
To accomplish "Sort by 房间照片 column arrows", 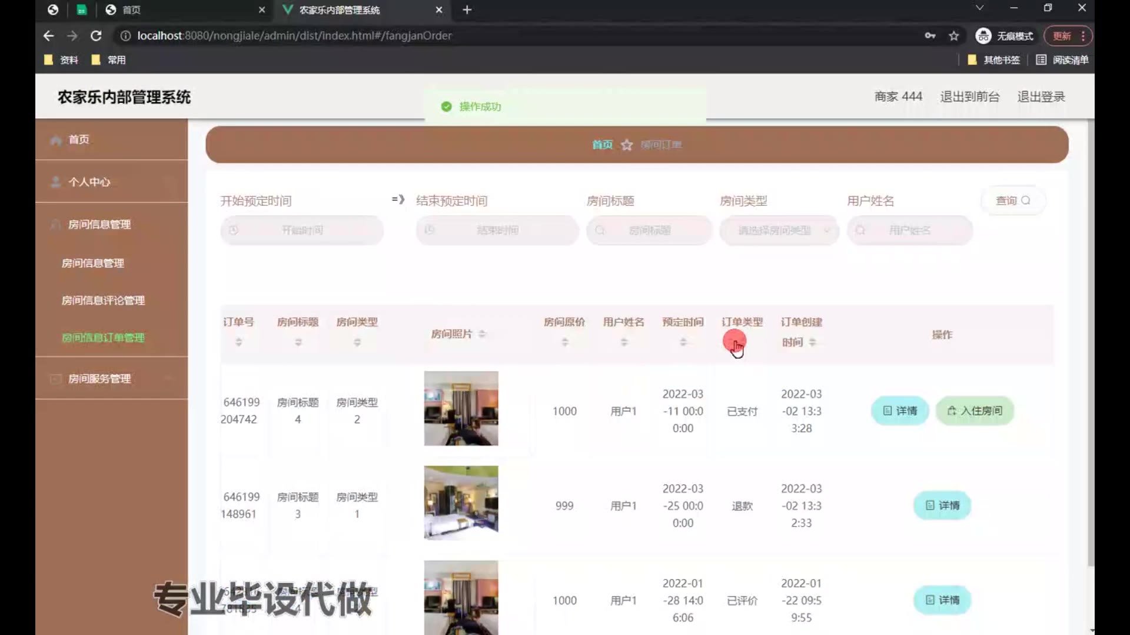I will tap(482, 334).
